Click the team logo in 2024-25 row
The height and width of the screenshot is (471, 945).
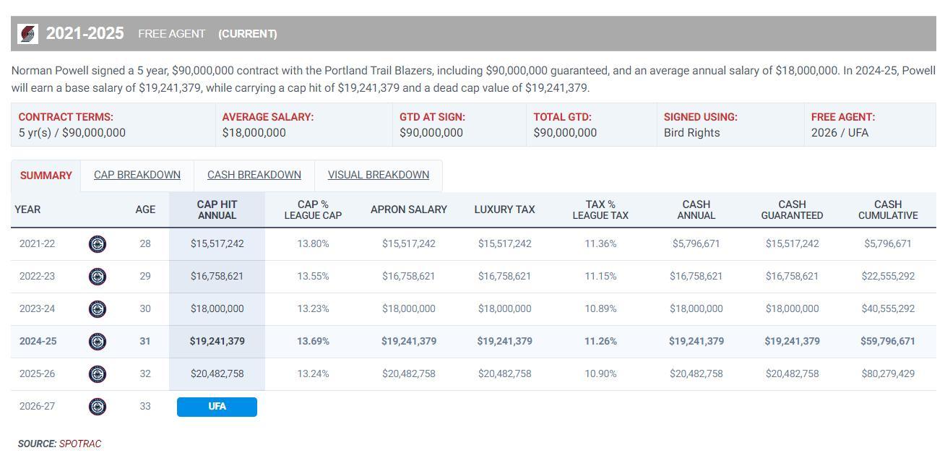click(x=98, y=342)
